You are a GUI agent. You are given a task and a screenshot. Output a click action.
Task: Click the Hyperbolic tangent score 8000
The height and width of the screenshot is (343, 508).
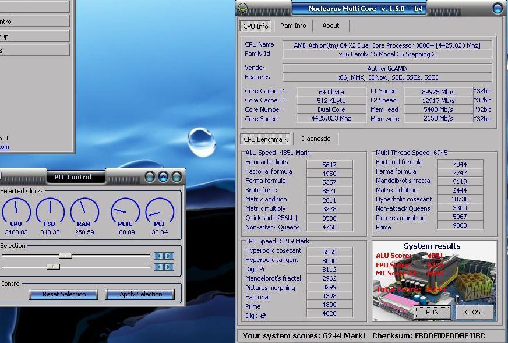pyautogui.click(x=330, y=261)
